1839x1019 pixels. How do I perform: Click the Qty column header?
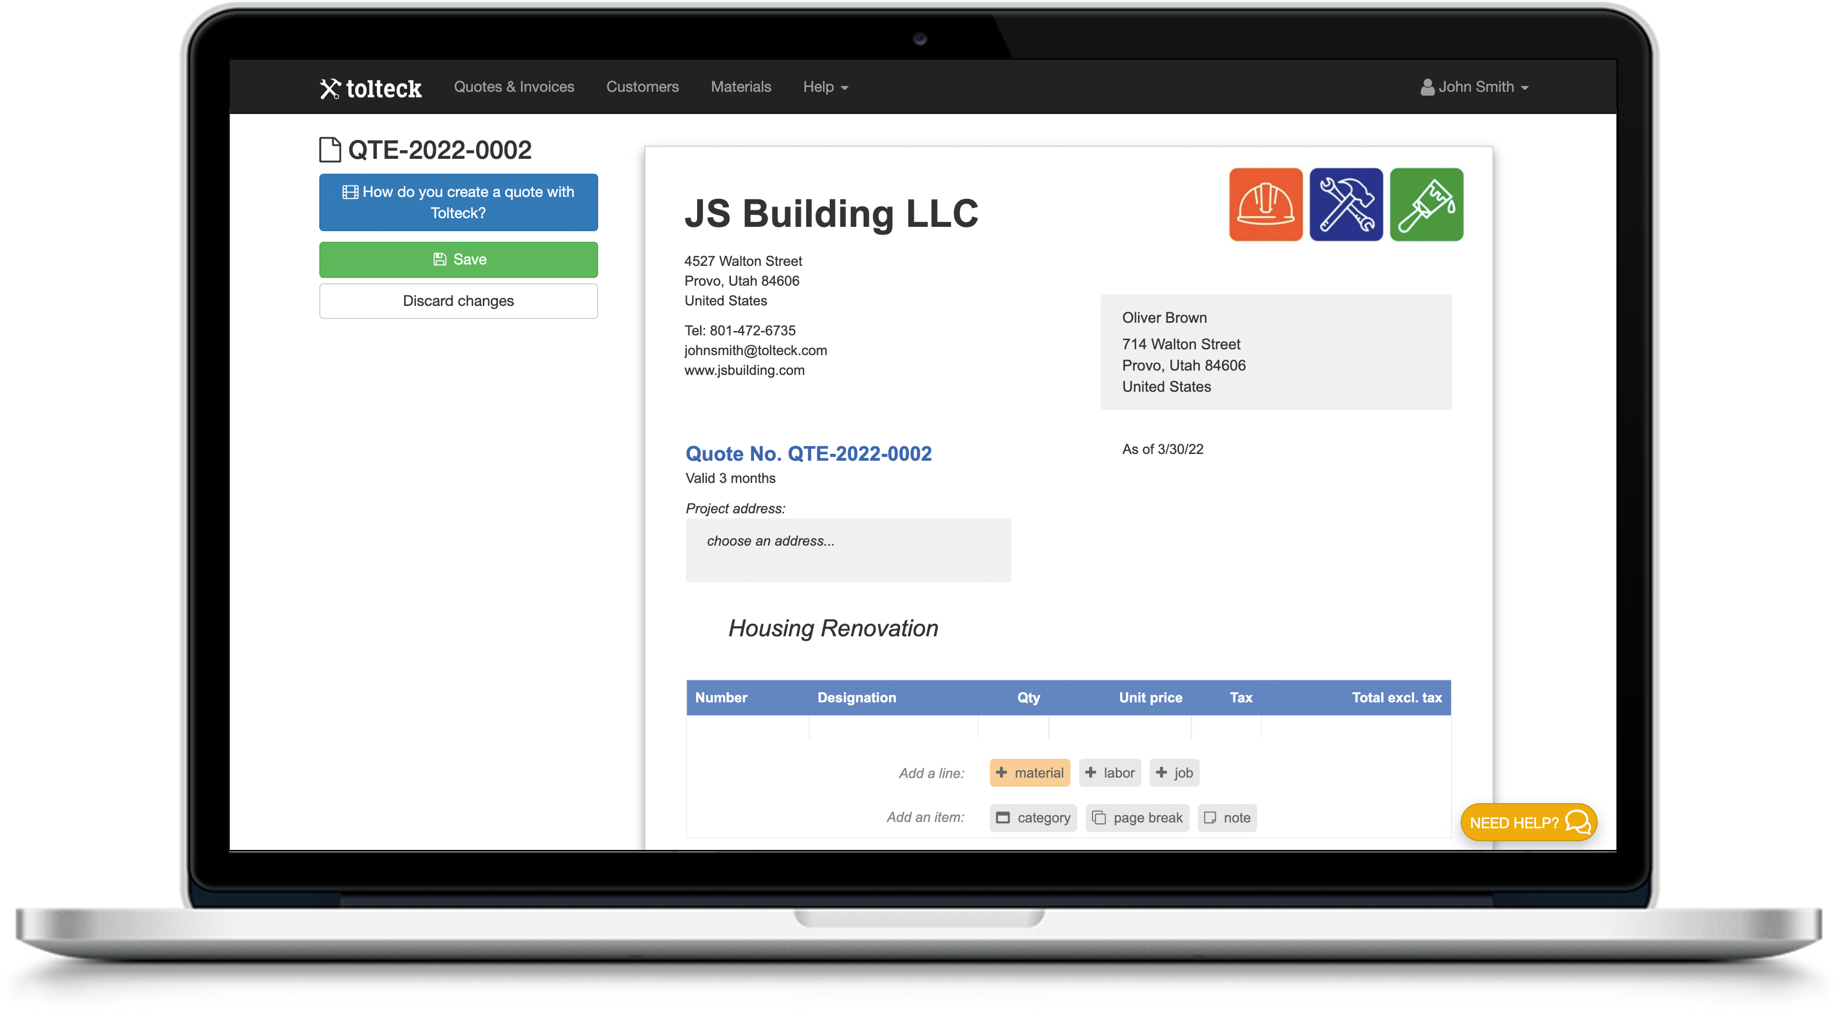coord(1028,697)
